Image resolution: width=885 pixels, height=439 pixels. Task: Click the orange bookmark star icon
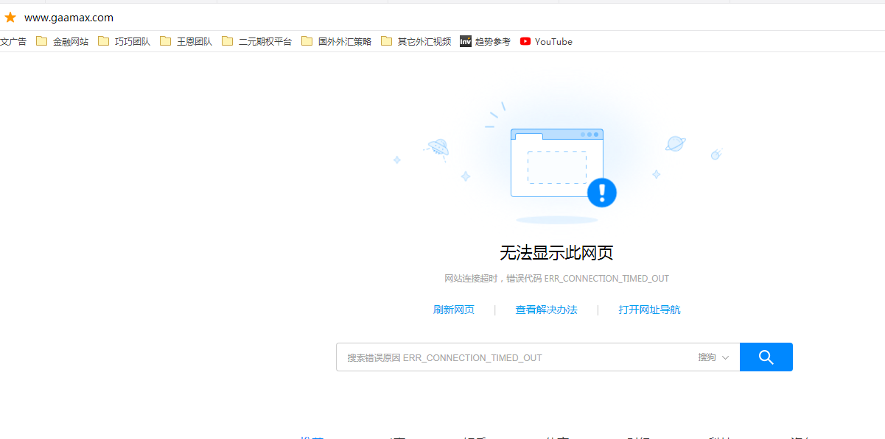coord(10,18)
